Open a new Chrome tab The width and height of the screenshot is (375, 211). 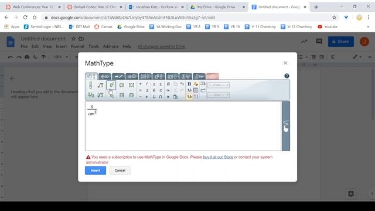(316, 7)
